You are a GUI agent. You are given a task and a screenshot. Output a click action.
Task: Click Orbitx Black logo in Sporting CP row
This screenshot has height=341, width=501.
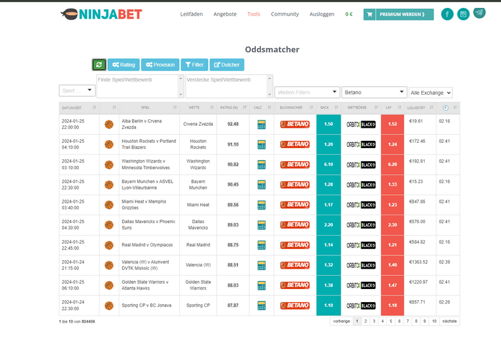[x=361, y=305]
